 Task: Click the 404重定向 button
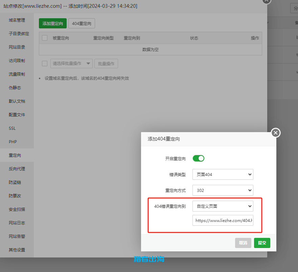[x=82, y=23]
